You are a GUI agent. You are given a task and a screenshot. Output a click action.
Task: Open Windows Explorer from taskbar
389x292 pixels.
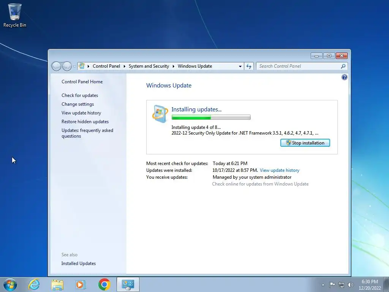[57, 284]
